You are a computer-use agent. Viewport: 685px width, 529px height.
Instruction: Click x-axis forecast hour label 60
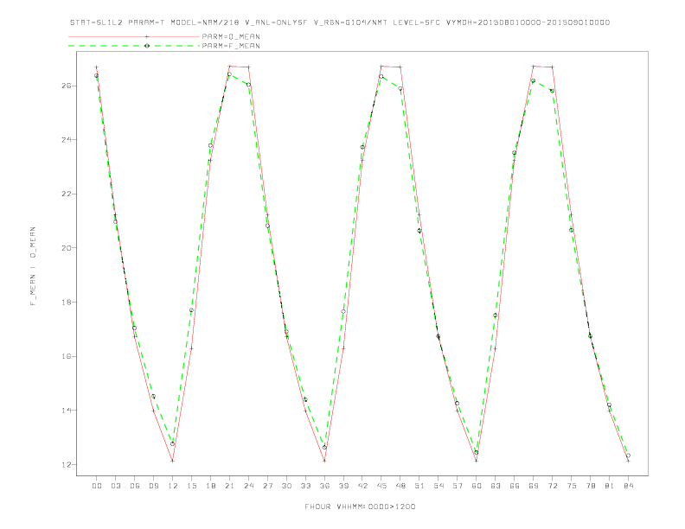point(477,486)
